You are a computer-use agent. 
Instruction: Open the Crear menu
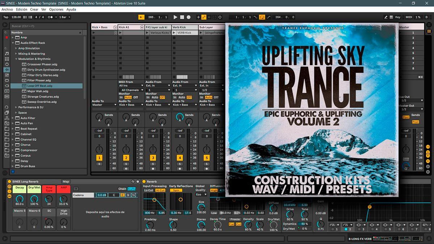coord(34,9)
